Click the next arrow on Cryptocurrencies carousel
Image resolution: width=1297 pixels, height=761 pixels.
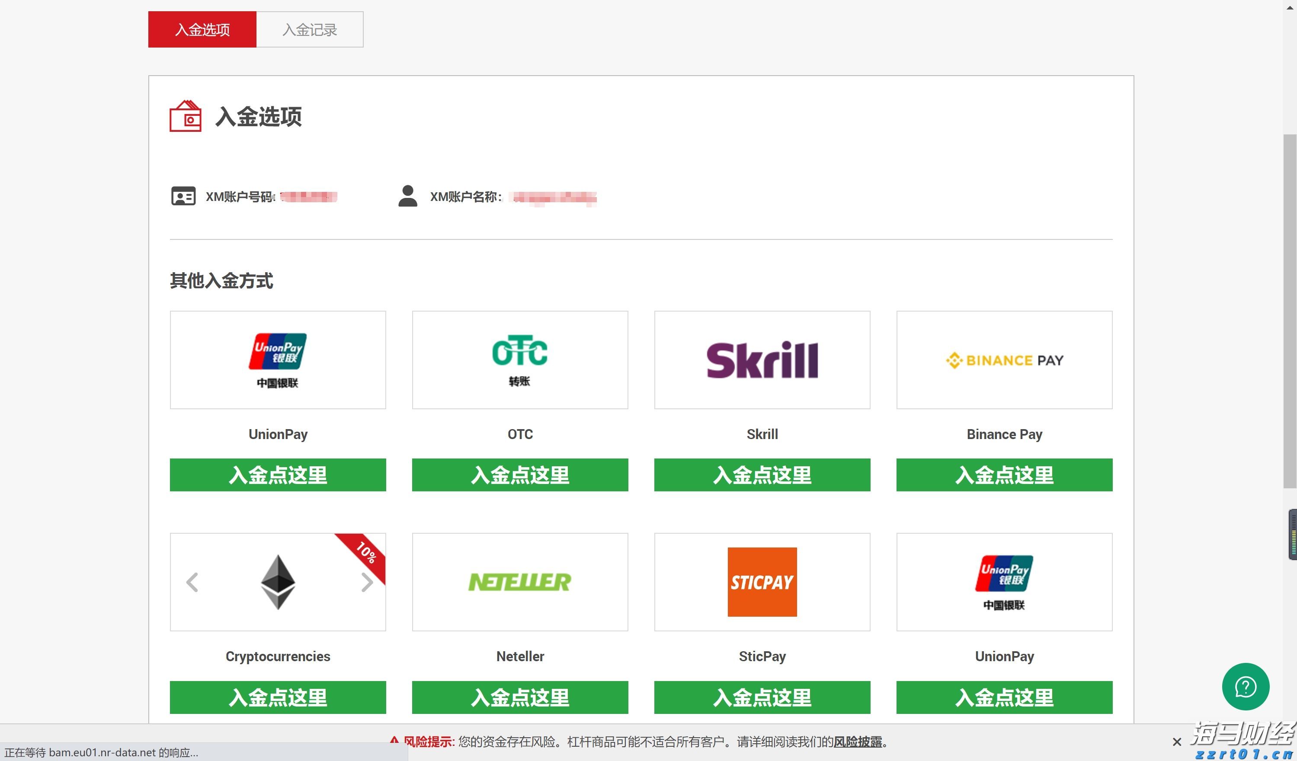coord(367,582)
